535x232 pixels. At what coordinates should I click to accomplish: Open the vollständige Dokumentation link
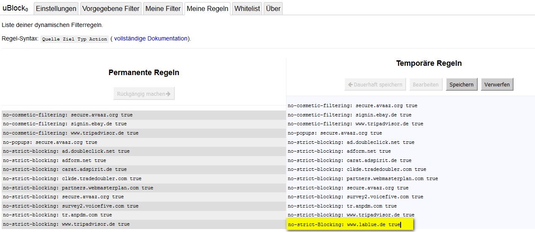[151, 38]
